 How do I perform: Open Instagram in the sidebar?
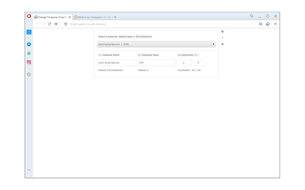[29, 62]
